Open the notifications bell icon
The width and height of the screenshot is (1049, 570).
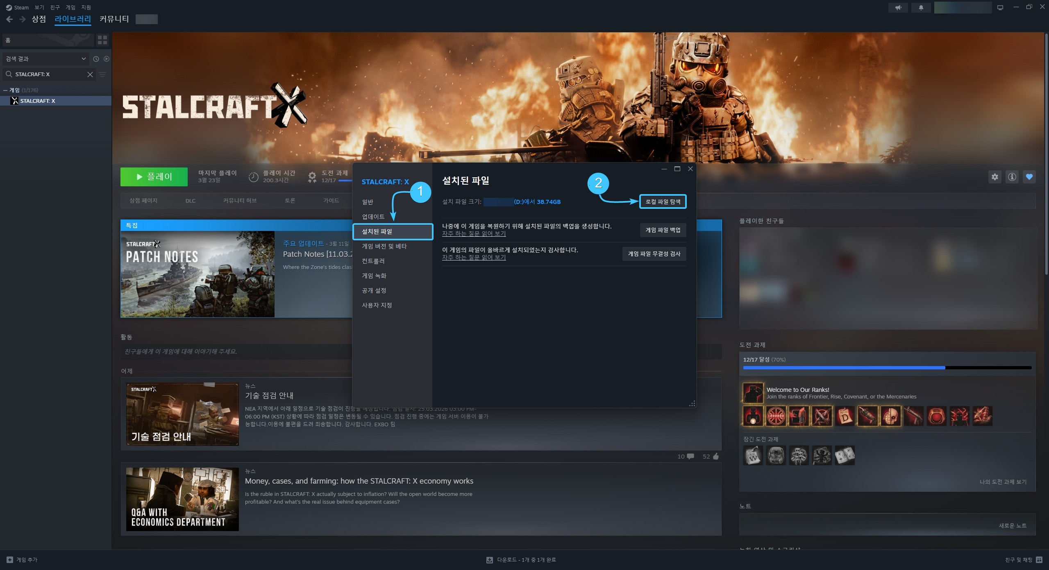[921, 7]
